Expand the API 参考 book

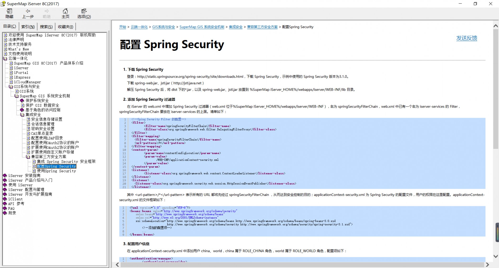click(5, 204)
